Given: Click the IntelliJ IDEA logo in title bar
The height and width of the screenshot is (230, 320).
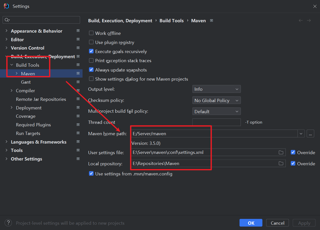Looking at the screenshot, I should pyautogui.click(x=6, y=6).
